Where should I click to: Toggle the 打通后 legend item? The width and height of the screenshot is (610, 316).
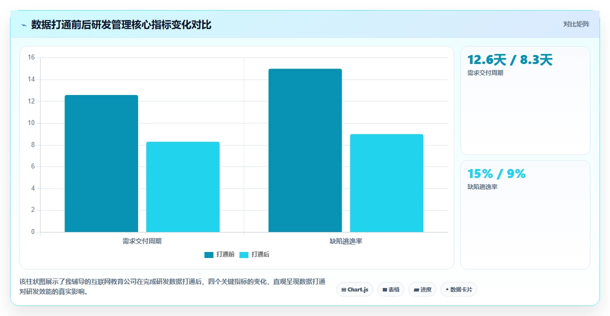(254, 254)
